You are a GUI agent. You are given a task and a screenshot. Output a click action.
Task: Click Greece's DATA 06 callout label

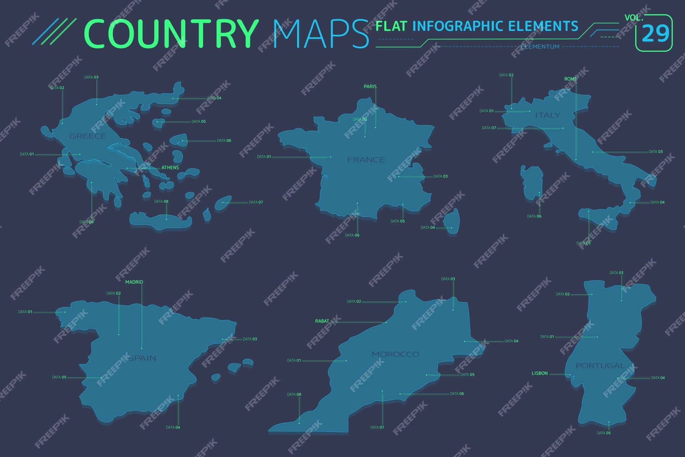tap(224, 141)
